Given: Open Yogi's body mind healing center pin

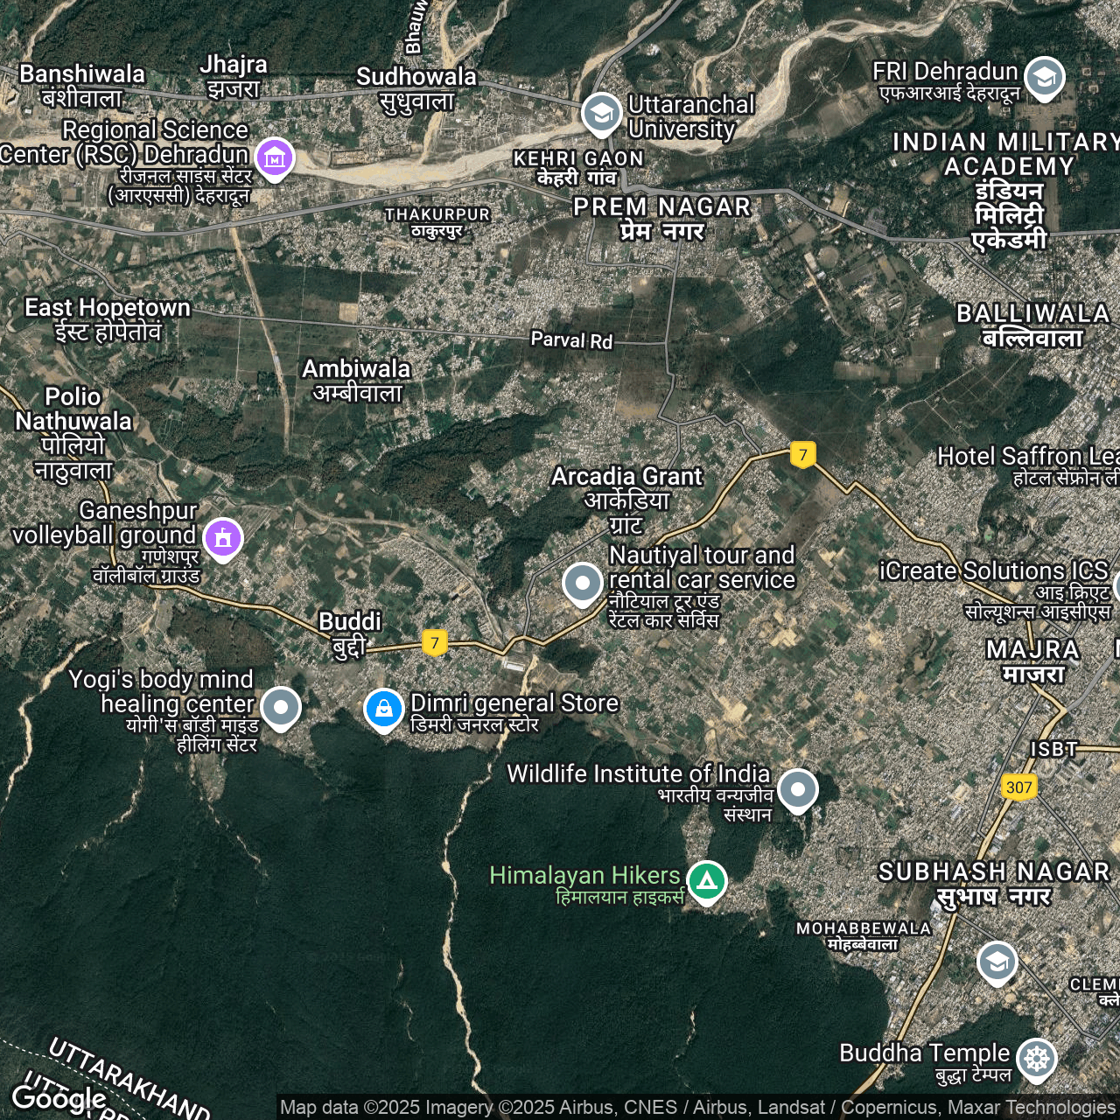Looking at the screenshot, I should pos(281,707).
